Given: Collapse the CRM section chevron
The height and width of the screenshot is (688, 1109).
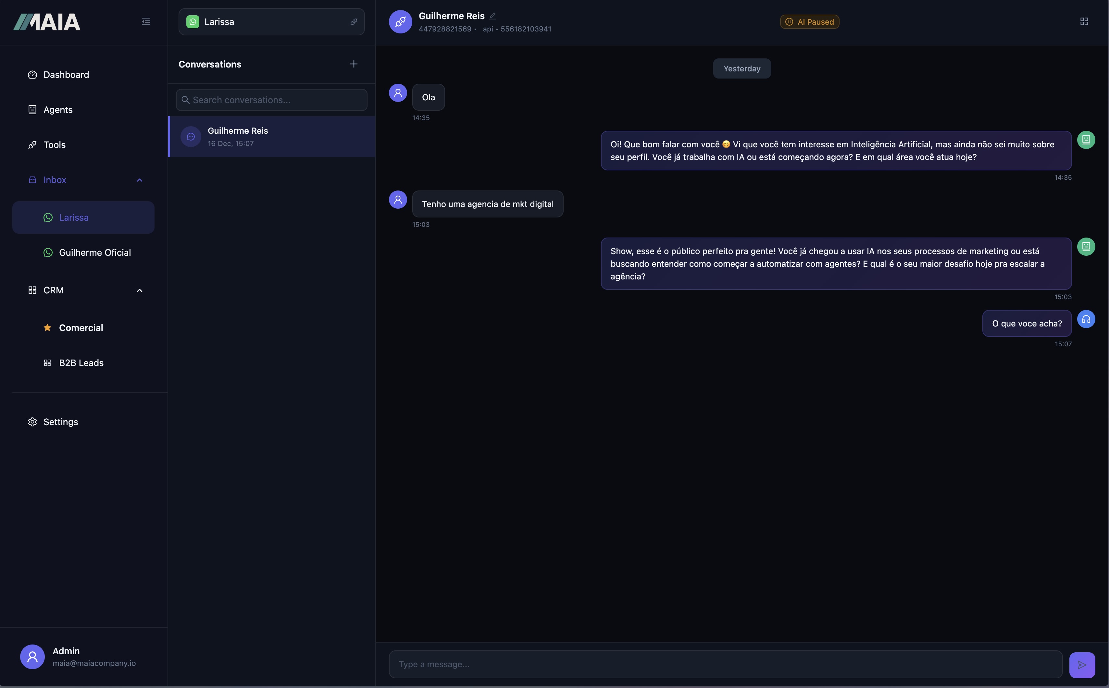Looking at the screenshot, I should pos(140,290).
